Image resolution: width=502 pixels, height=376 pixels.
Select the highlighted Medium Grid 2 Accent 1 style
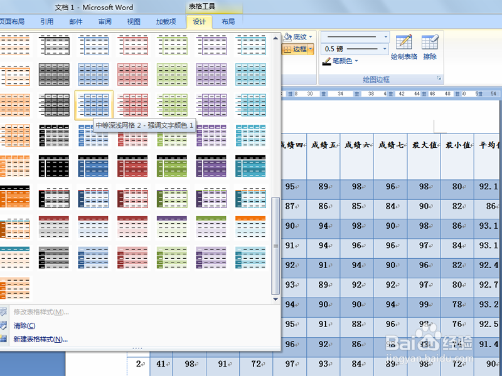(93, 105)
